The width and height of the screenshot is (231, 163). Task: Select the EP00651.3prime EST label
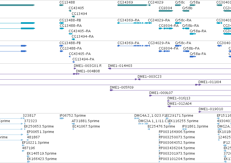(x=40, y=132)
